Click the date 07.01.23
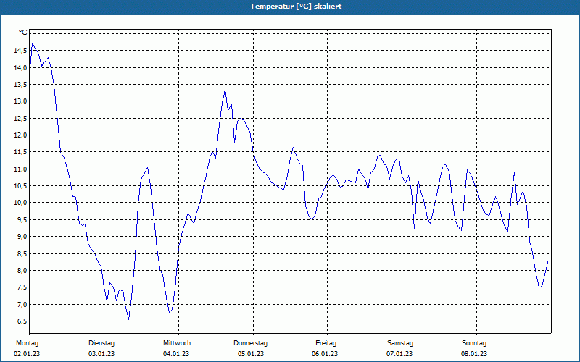This screenshot has height=362, width=580. pos(399,354)
